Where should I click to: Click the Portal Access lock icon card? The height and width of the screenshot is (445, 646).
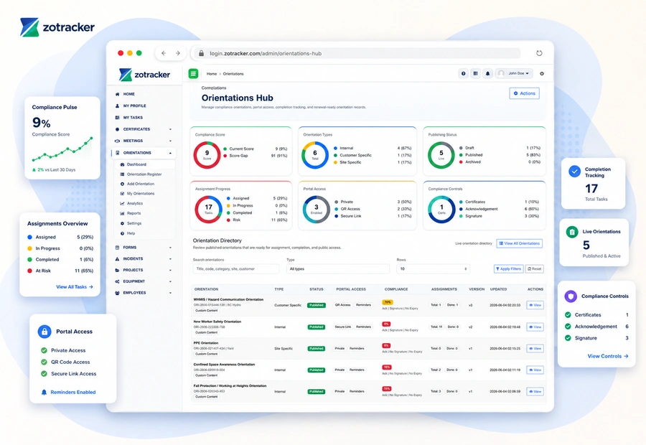[x=45, y=332]
